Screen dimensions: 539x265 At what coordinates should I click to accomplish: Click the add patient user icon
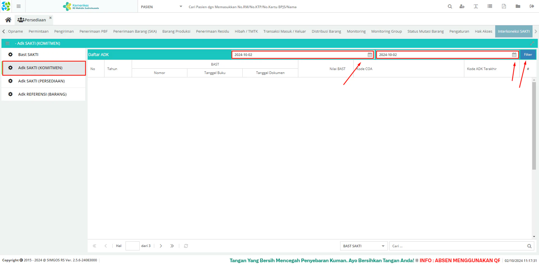[462, 6]
